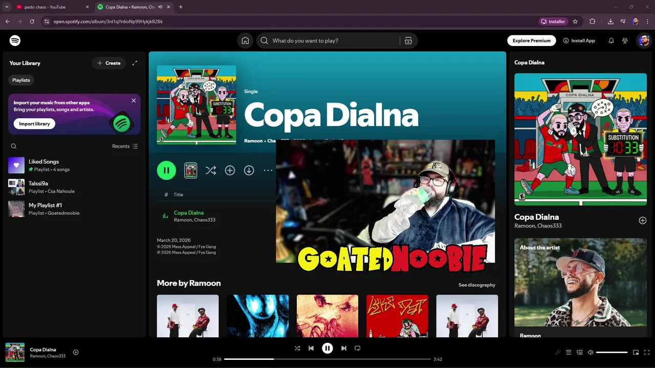Viewport: 655px width, 368px height.
Task: Open the Browse icon beside the search field
Action: coord(408,40)
